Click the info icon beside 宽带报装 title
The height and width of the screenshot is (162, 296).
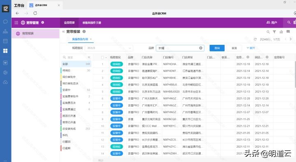tap(84, 32)
